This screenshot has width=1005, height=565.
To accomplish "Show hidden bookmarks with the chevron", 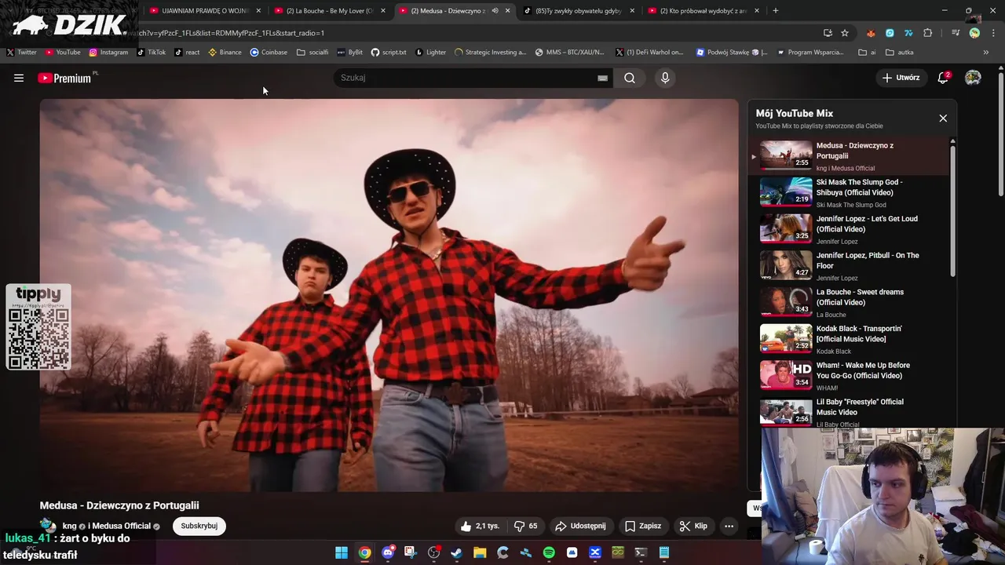I will 986,53.
